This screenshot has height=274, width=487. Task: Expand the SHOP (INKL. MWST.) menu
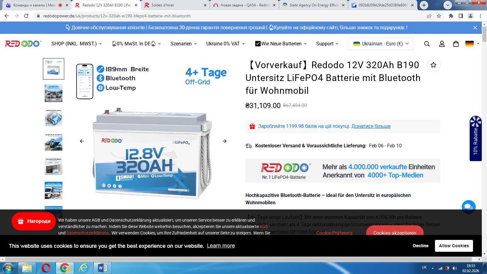pyautogui.click(x=77, y=44)
